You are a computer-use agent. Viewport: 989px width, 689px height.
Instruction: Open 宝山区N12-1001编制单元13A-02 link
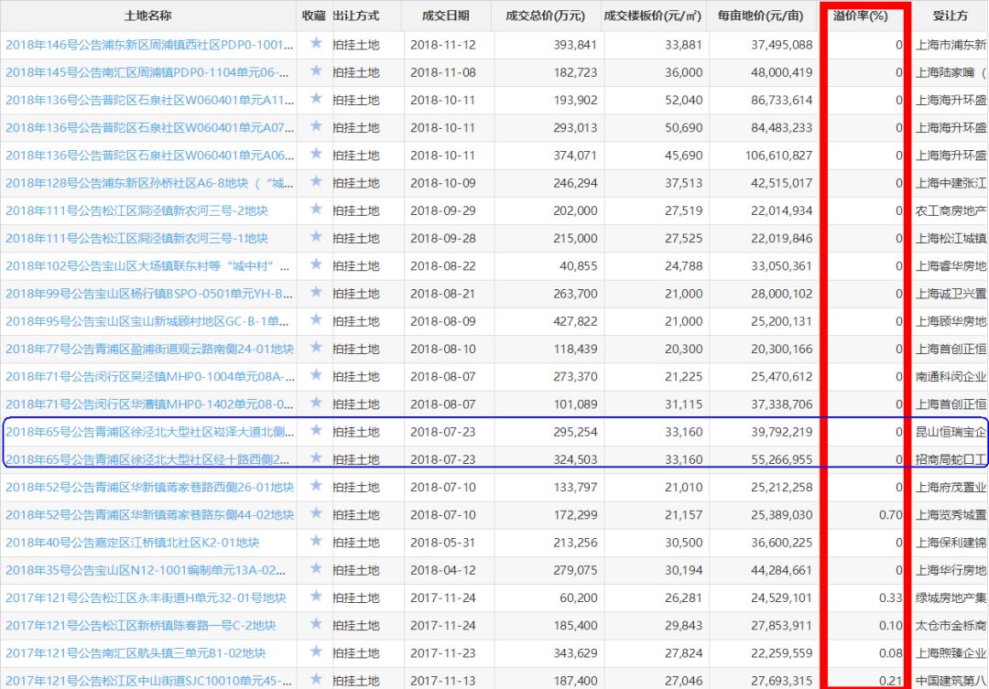(146, 570)
